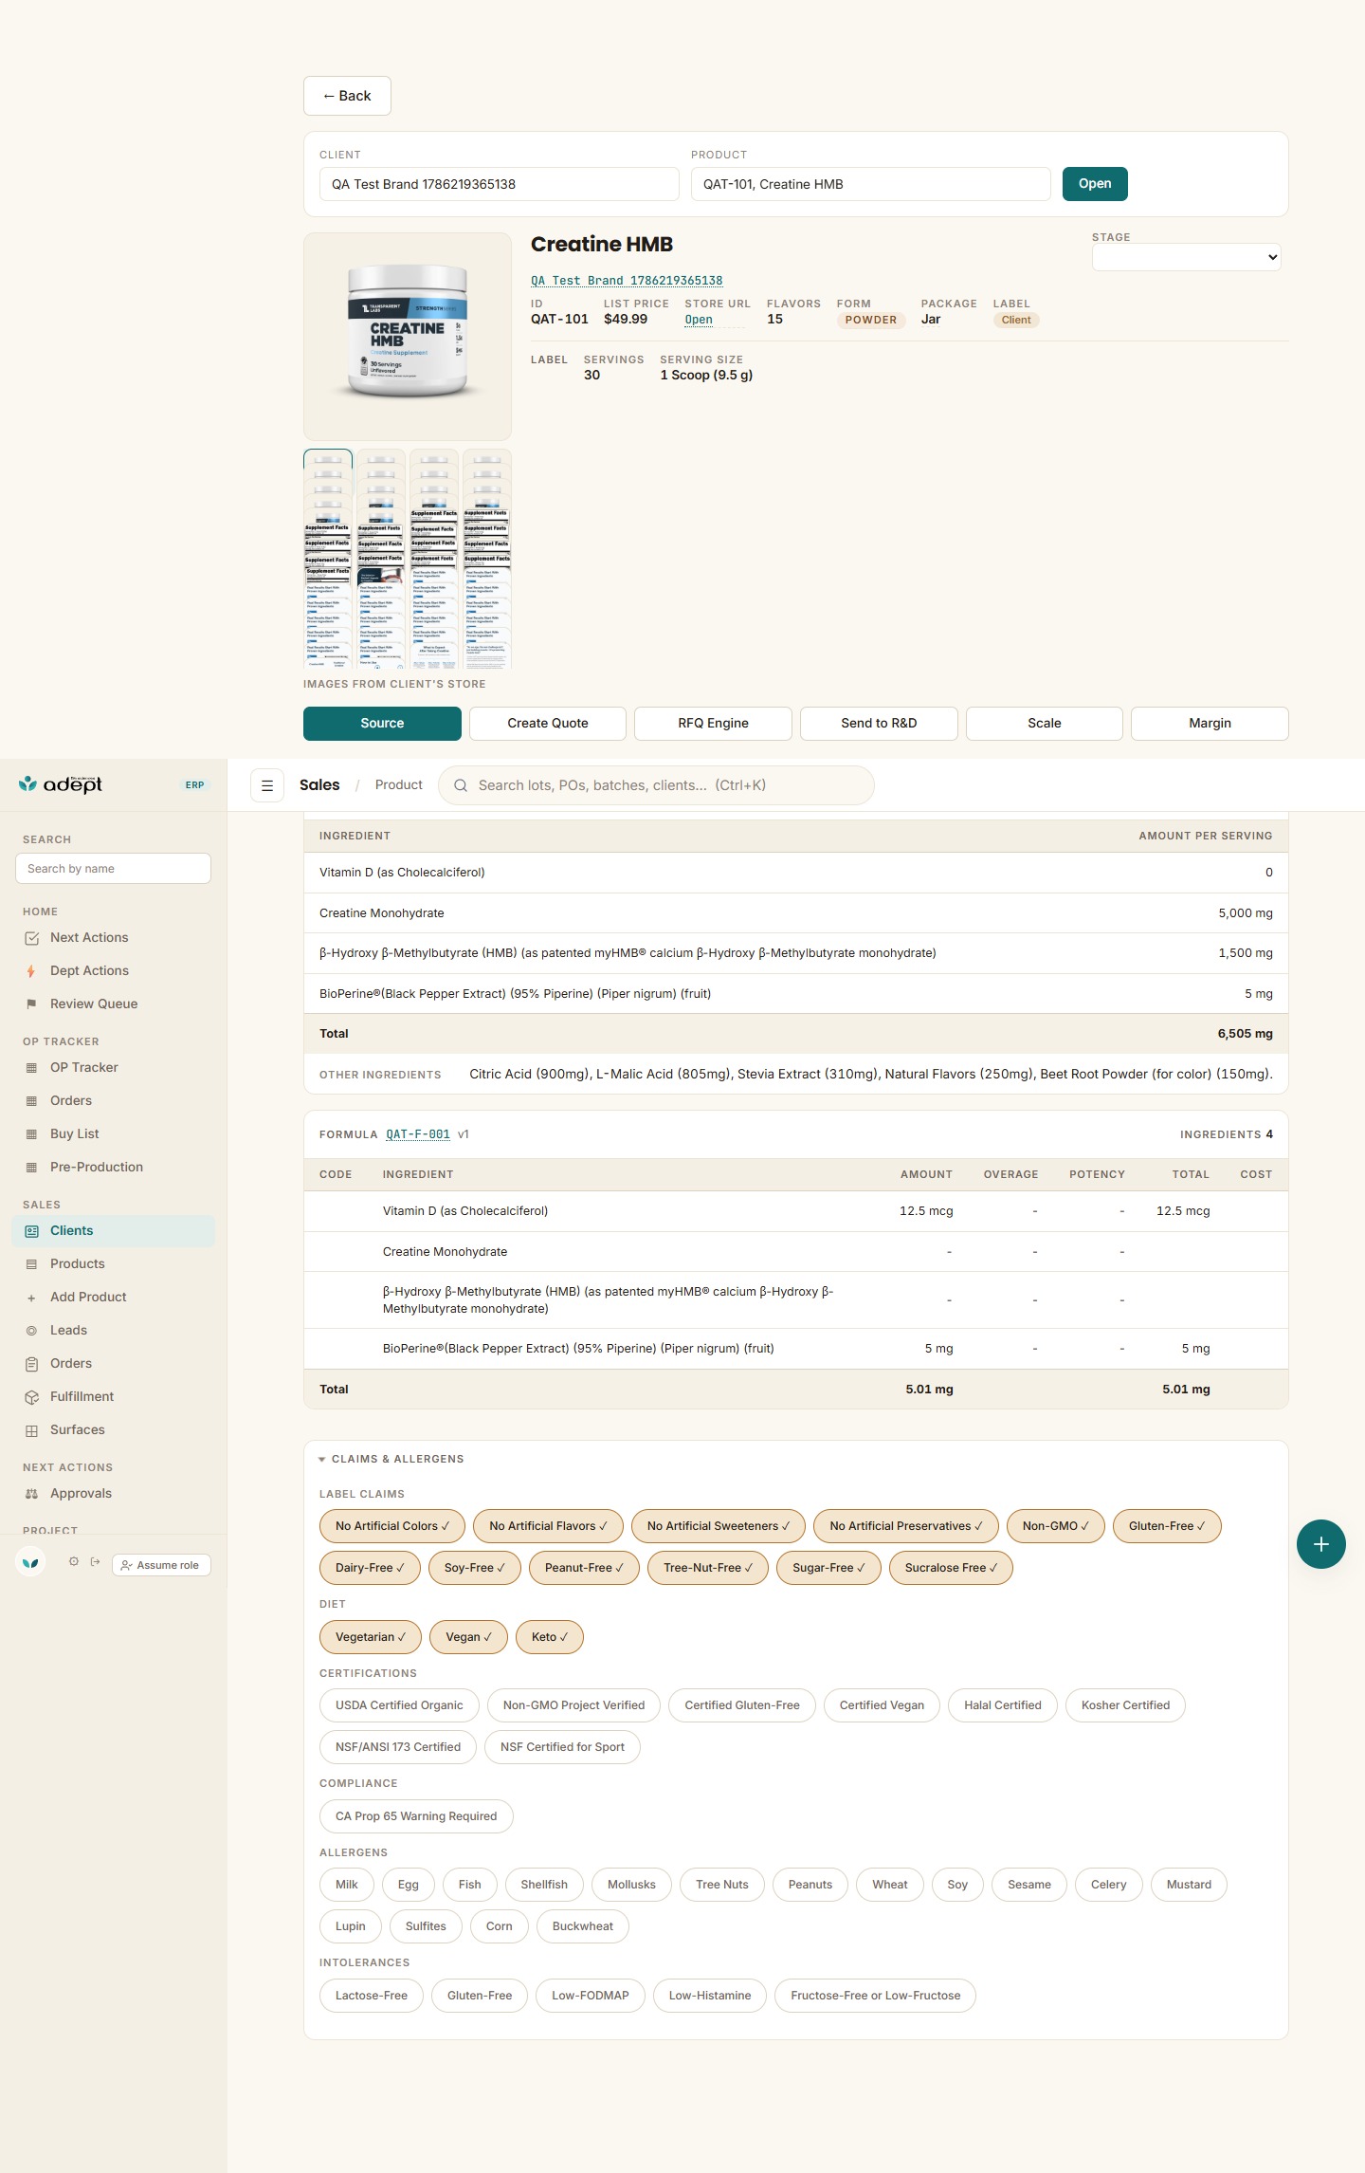Click the Pre-Production icon

pyautogui.click(x=31, y=1168)
